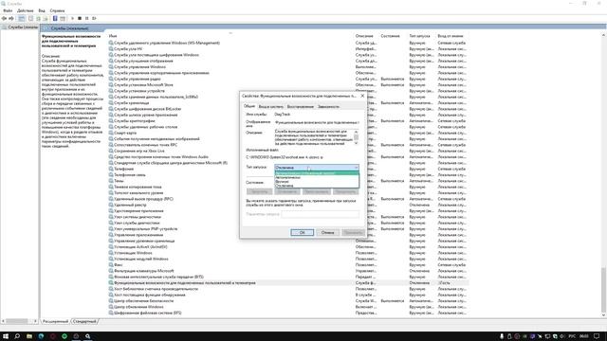607x341 pixels.
Task: Click the Help book icon in toolbar
Action: (x=55, y=18)
